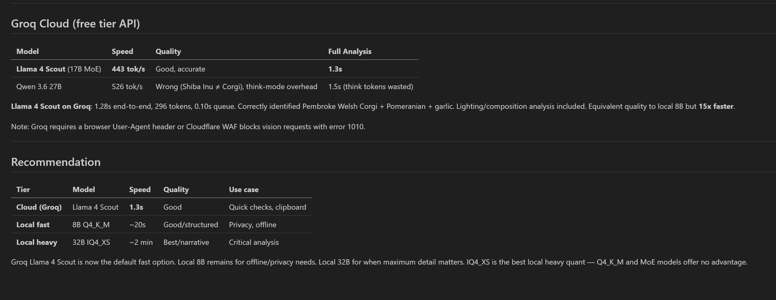Select the Local fast tier row label

tap(33, 225)
